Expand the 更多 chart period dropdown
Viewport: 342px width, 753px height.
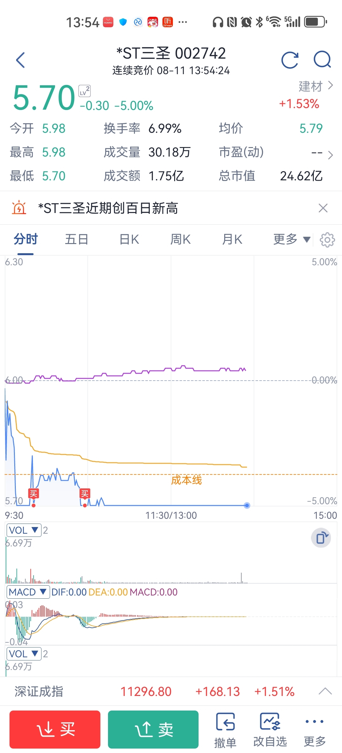(x=292, y=239)
